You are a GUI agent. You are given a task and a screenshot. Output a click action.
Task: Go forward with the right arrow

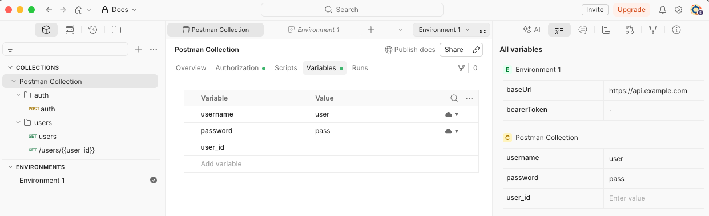pyautogui.click(x=63, y=10)
